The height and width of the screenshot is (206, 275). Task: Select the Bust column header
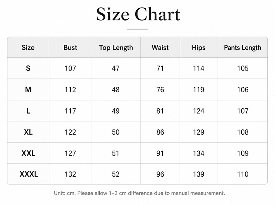tap(70, 47)
